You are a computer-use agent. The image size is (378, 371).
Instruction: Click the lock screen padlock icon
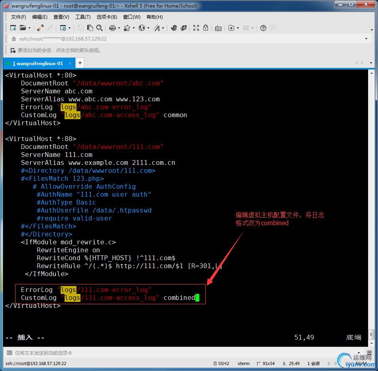(x=206, y=28)
